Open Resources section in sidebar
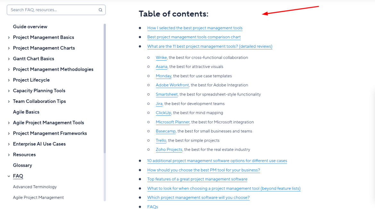The width and height of the screenshot is (375, 209). (x=24, y=155)
